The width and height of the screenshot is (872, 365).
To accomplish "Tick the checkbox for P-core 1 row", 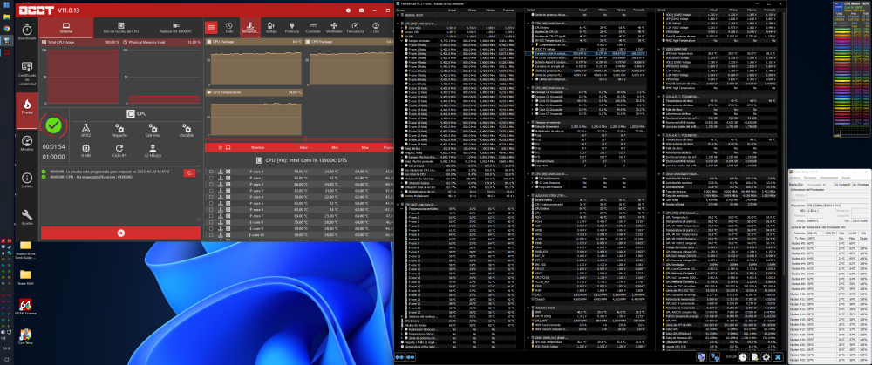I will click(211, 178).
